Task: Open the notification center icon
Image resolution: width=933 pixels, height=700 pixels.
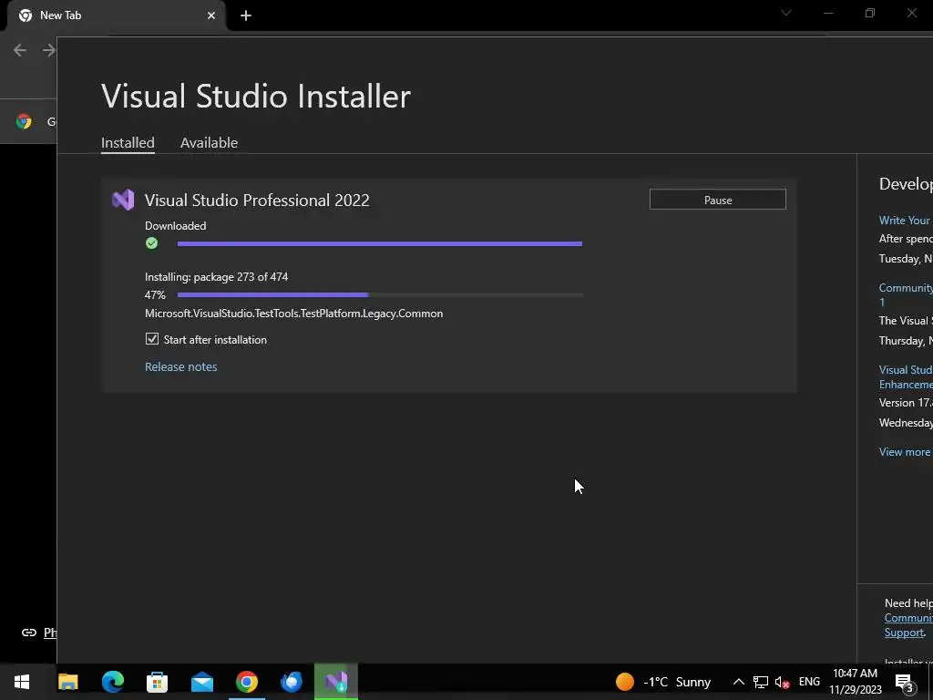Action: click(x=905, y=683)
